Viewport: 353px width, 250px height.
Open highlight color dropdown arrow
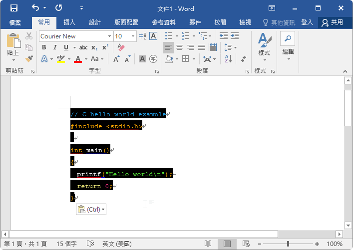click(69, 59)
